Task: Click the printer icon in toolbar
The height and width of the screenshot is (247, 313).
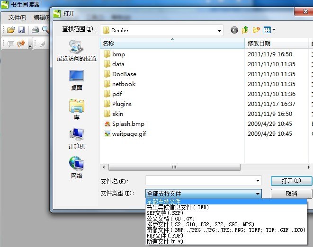Action: coord(36,30)
